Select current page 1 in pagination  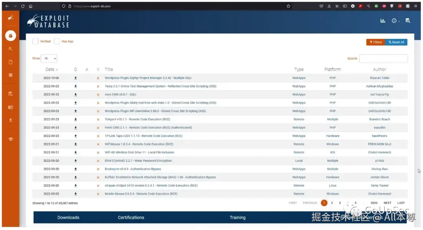coord(324,203)
